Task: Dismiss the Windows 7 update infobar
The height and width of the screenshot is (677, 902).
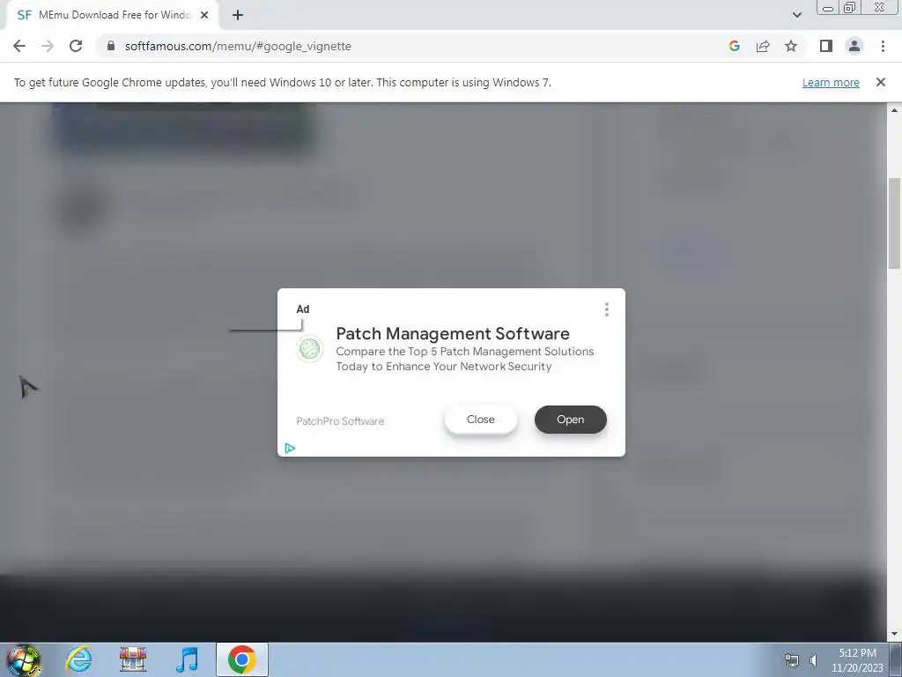Action: coord(880,82)
